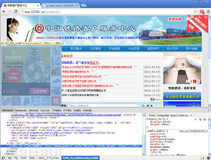
Task: Expand the J_tts_bubble div node
Action: [x=10, y=146]
